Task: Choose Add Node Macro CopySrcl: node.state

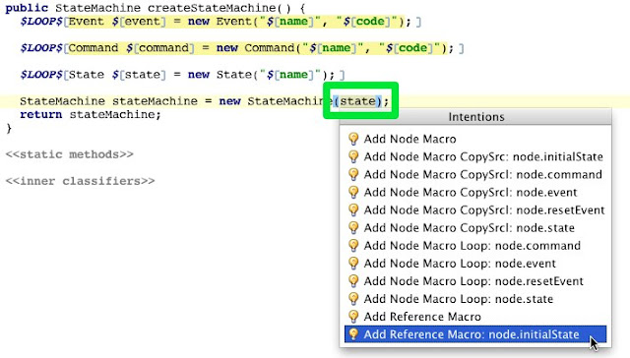Action: click(x=475, y=227)
